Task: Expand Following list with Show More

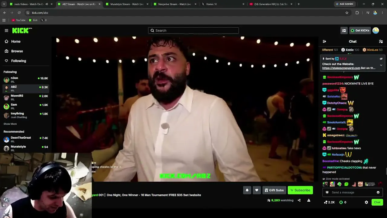Action: pos(10,124)
